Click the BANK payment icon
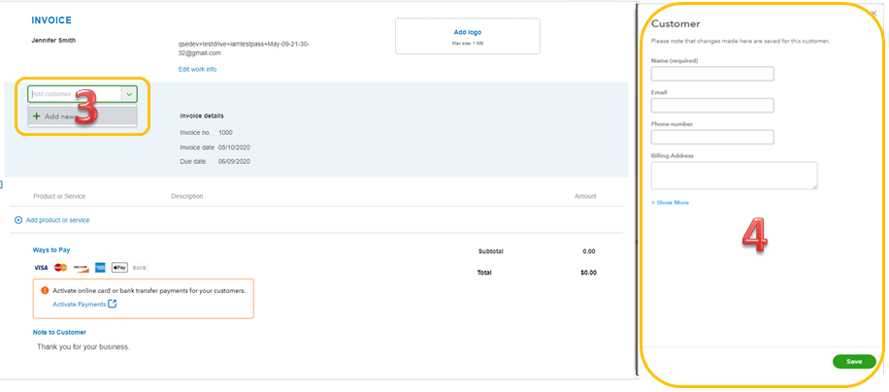The image size is (889, 392). tap(140, 268)
